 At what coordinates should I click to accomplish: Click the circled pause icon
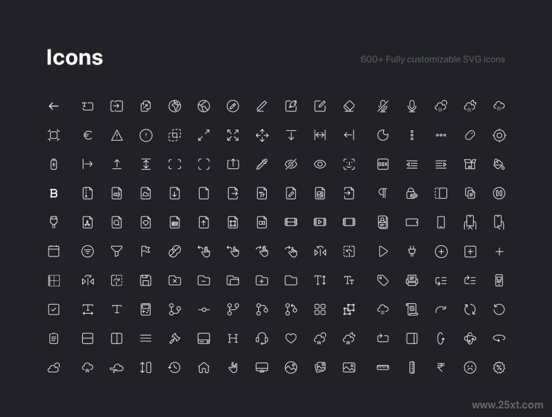coord(499,193)
